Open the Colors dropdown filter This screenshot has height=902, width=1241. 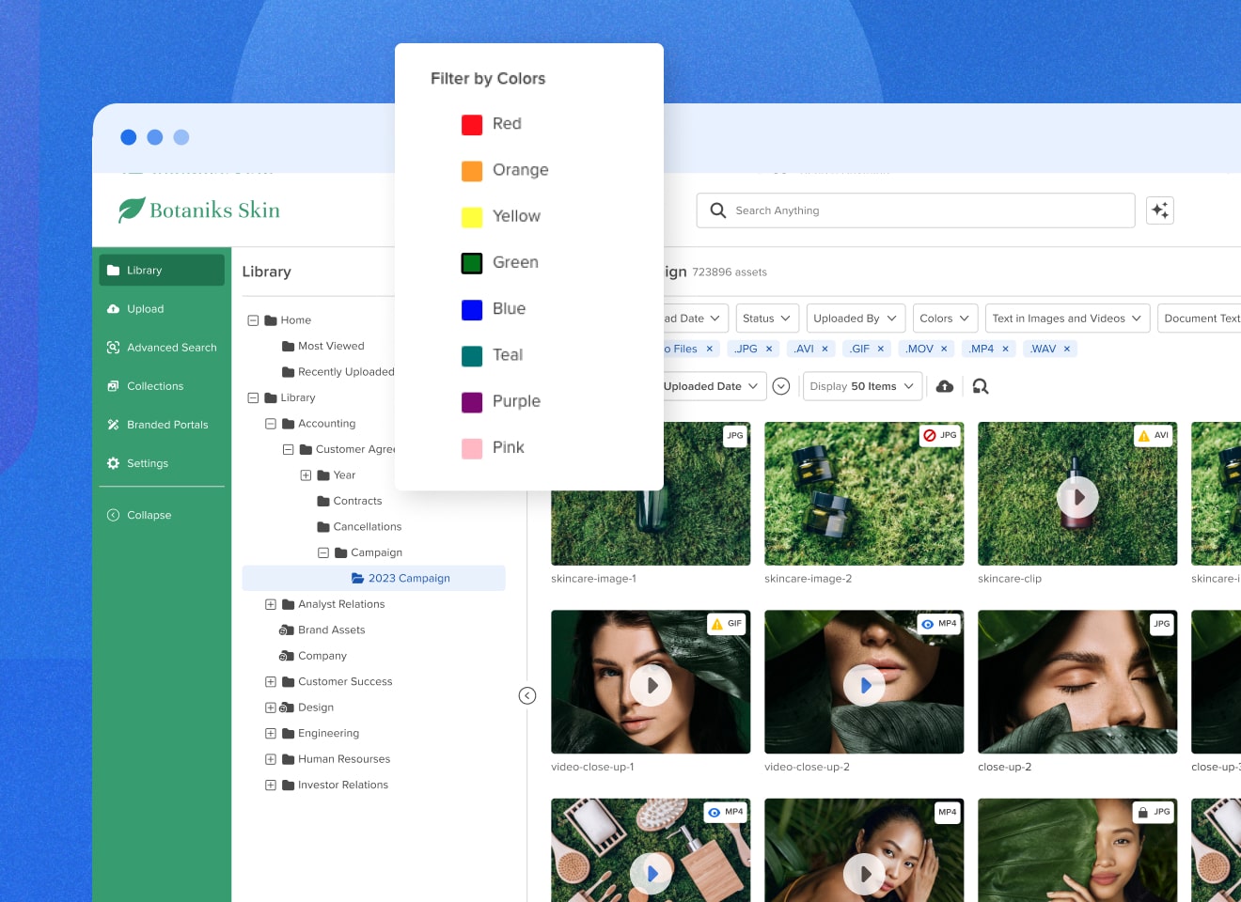click(945, 319)
